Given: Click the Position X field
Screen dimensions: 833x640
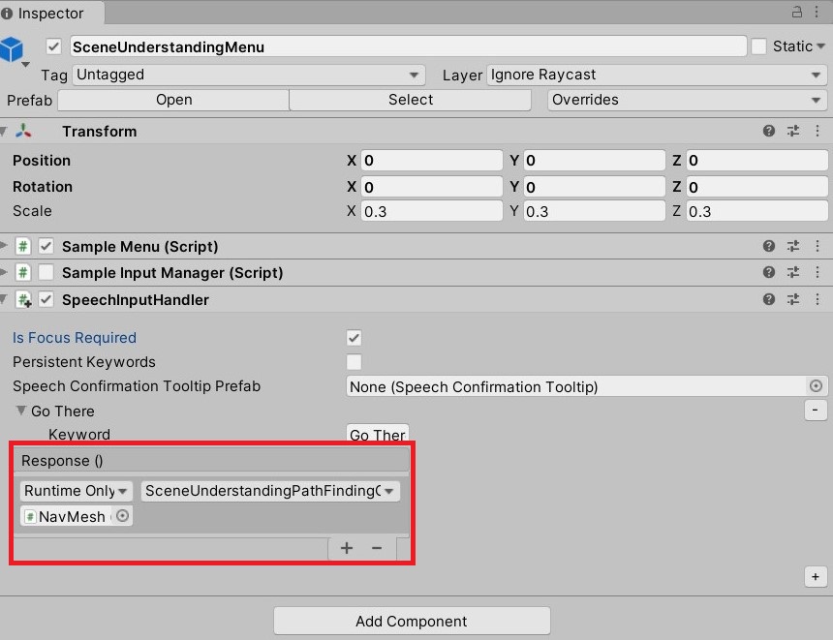Looking at the screenshot, I should click(x=431, y=161).
